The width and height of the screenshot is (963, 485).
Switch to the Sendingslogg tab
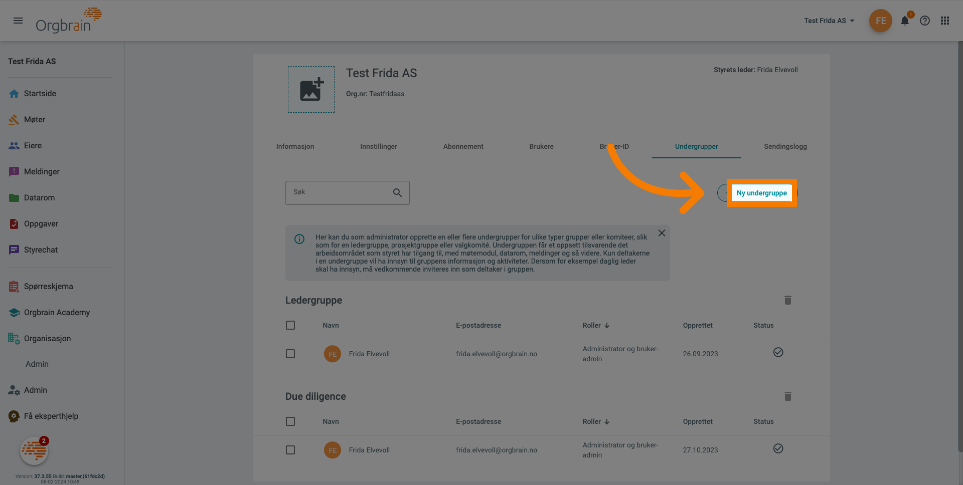click(785, 147)
